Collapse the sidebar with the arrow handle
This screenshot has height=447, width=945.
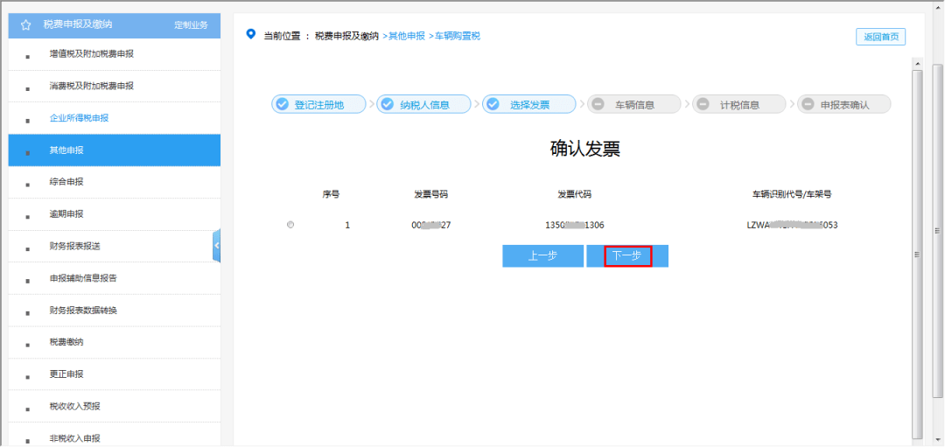click(216, 246)
